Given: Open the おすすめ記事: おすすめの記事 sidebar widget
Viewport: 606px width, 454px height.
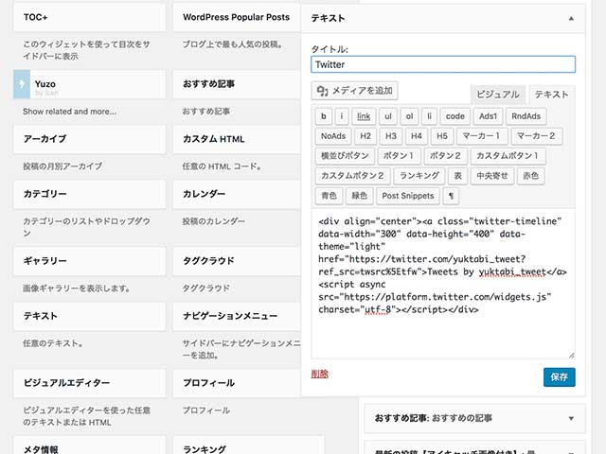Looking at the screenshot, I should point(475,418).
